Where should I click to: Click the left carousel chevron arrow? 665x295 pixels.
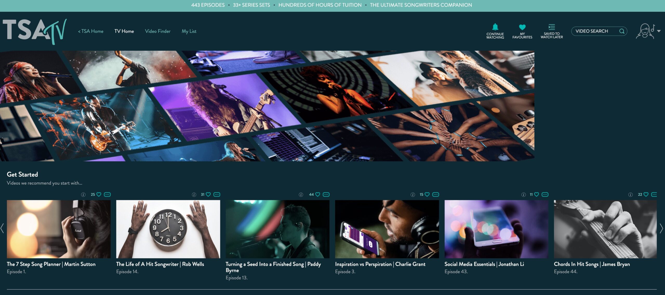coord(2,229)
